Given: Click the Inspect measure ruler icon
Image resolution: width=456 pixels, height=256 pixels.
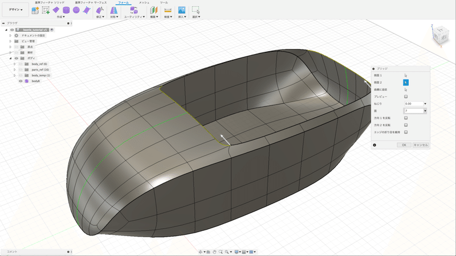Looking at the screenshot, I should click(168, 10).
